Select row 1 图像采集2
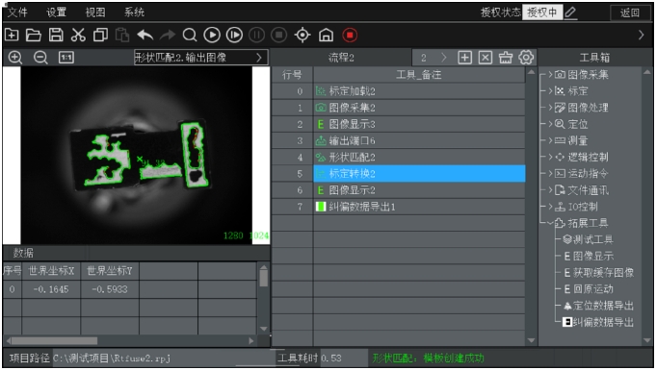 [419, 108]
